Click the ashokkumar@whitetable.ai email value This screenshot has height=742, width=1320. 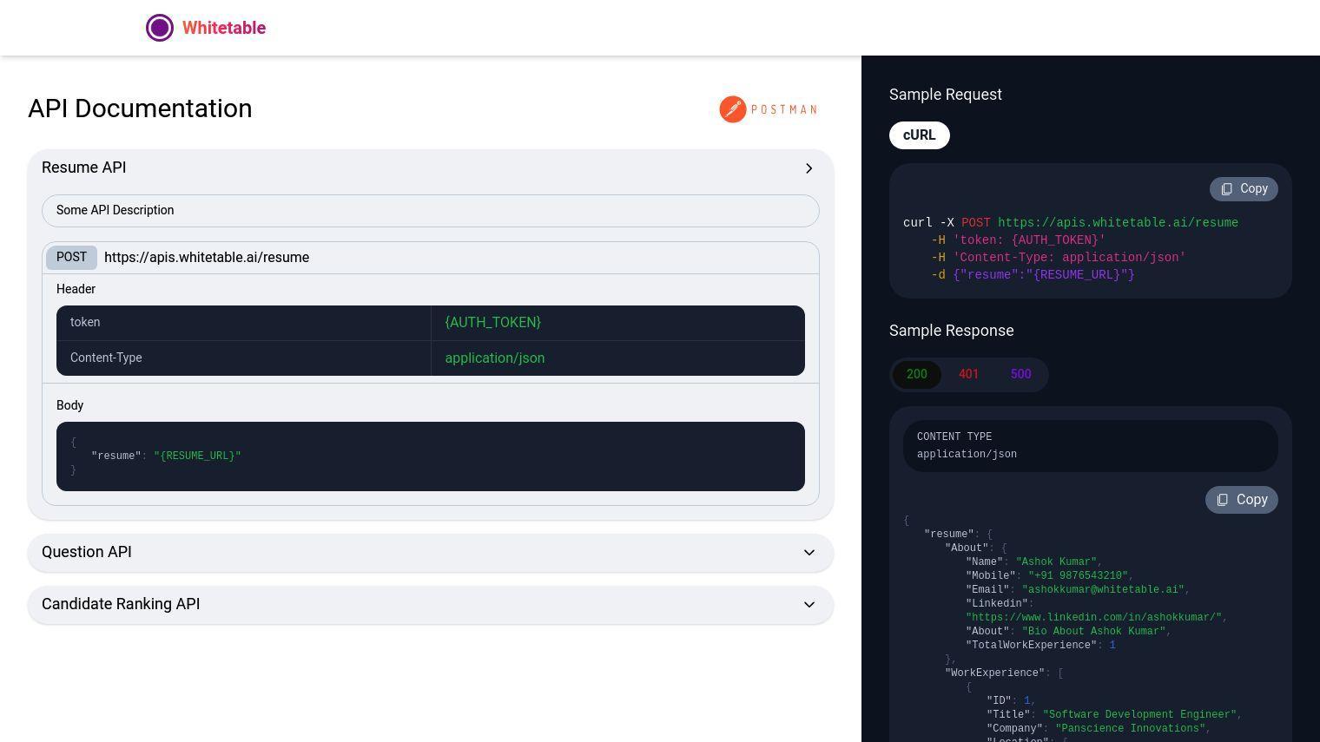[x=1103, y=590]
